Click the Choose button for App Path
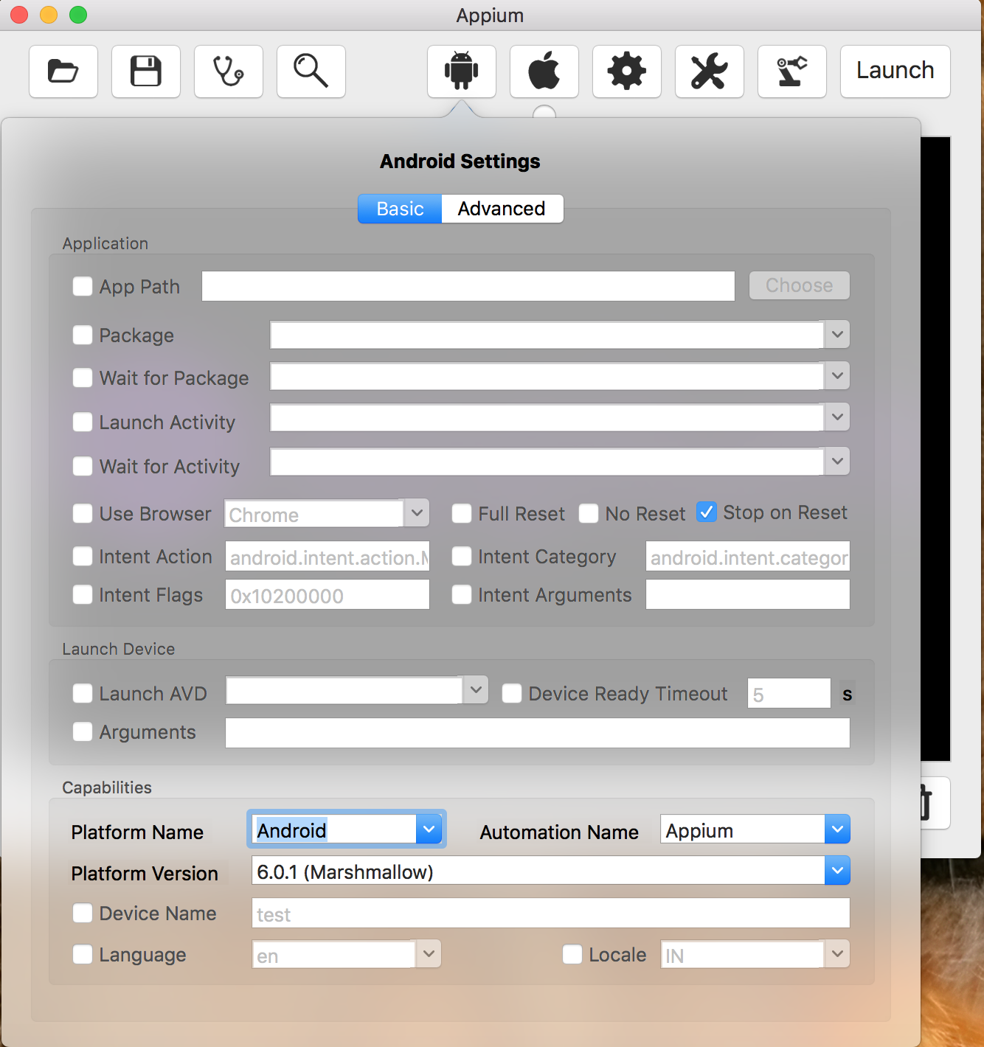984x1047 pixels. tap(800, 285)
